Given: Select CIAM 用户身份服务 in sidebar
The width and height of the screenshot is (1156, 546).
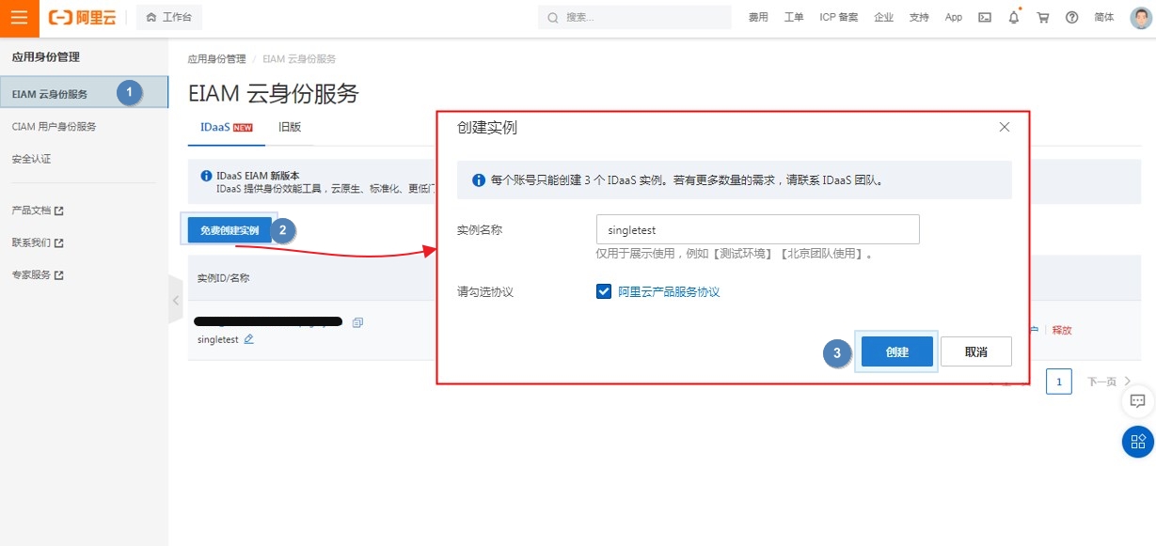Looking at the screenshot, I should (x=54, y=127).
